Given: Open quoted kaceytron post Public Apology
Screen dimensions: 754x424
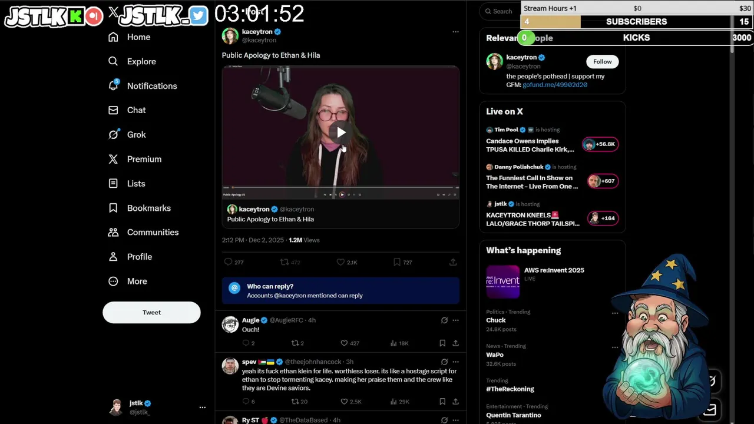Looking at the screenshot, I should click(340, 214).
